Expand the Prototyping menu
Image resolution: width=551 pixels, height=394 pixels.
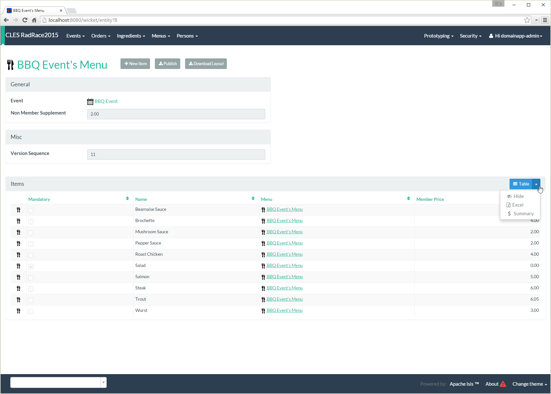439,36
